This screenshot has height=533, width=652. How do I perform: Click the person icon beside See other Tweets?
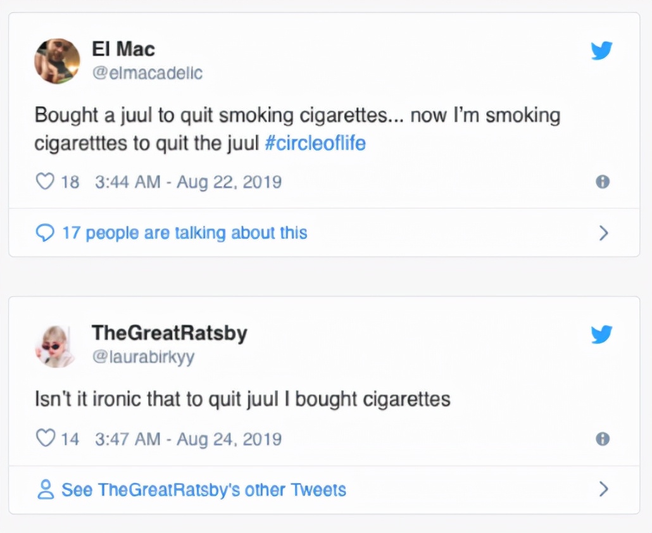[x=45, y=489]
